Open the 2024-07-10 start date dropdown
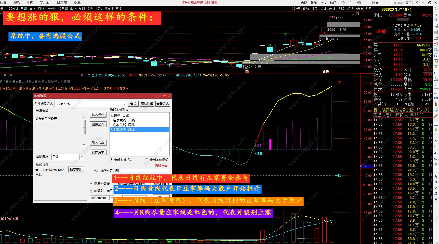Image resolution: width=439 pixels, height=244 pixels. (x=111, y=198)
